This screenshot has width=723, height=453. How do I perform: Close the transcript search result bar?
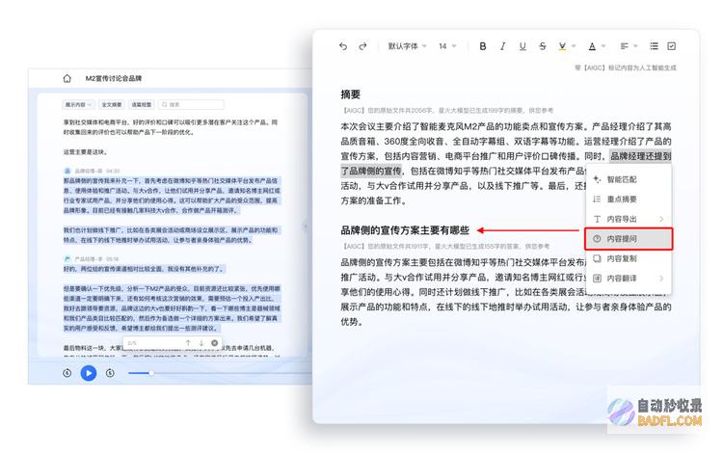point(214,343)
